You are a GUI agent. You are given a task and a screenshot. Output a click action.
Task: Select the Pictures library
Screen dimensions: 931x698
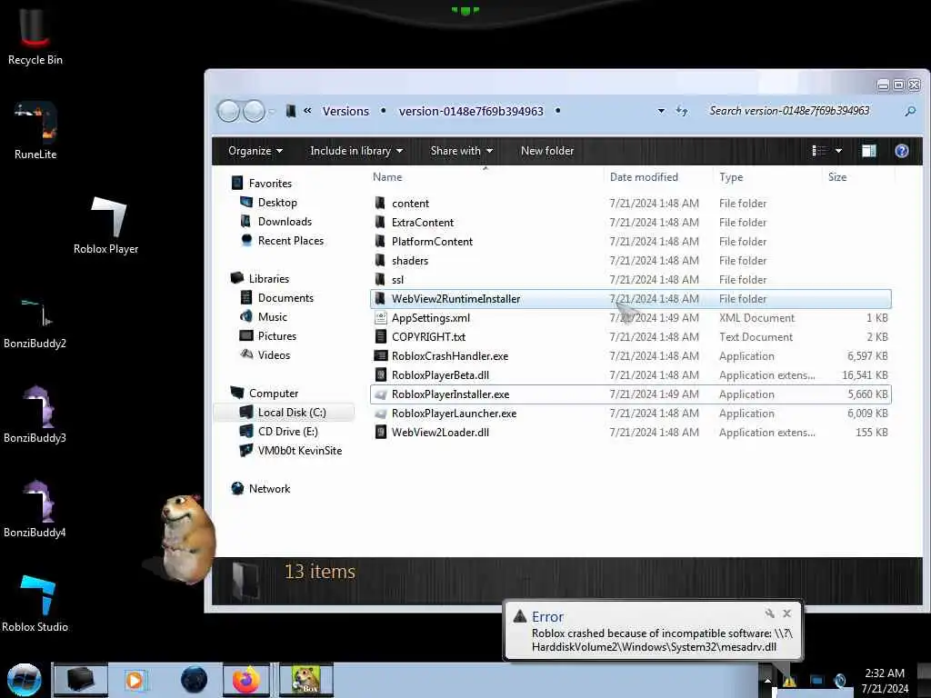pos(268,336)
